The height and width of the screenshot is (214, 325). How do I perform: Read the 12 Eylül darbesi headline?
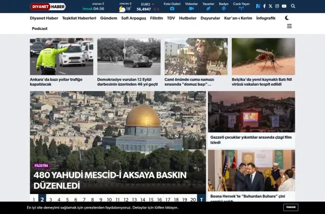[x=127, y=82]
